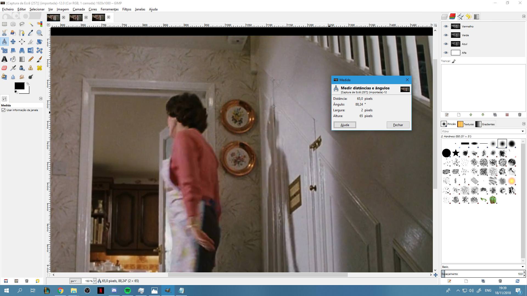Click the black foreground color swatch
Screen dimensions: 527x296
tap(19, 86)
